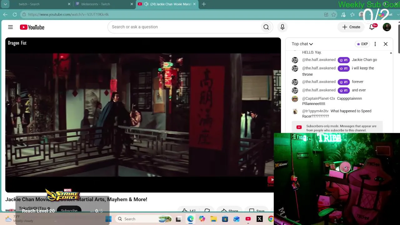Reload the current page
400x225 pixels.
coord(15,14)
